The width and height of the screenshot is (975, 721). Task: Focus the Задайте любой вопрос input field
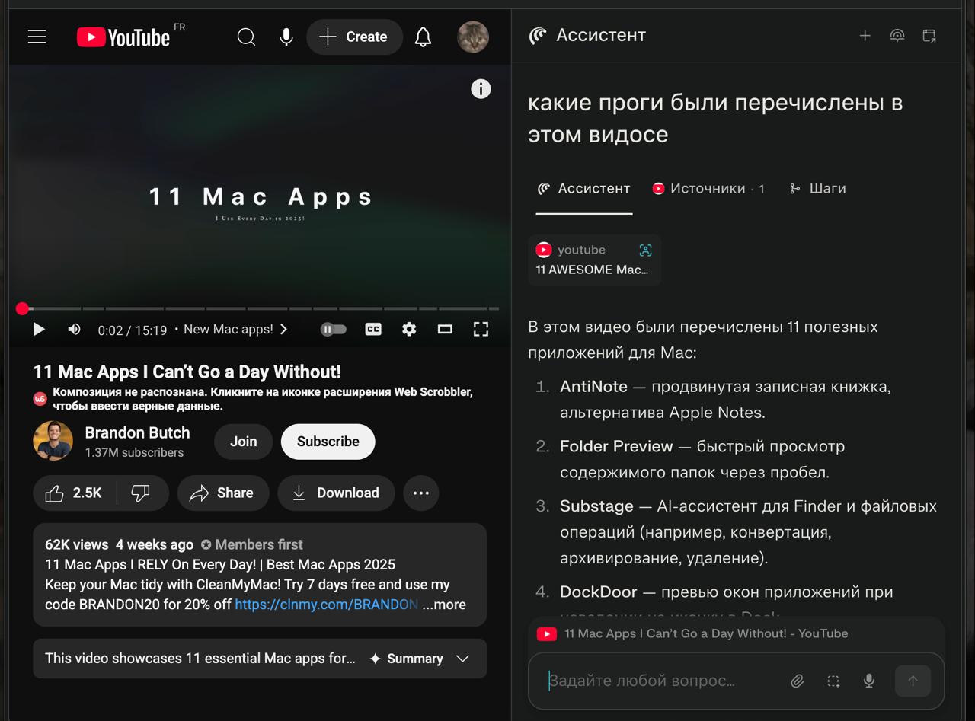[x=659, y=681]
